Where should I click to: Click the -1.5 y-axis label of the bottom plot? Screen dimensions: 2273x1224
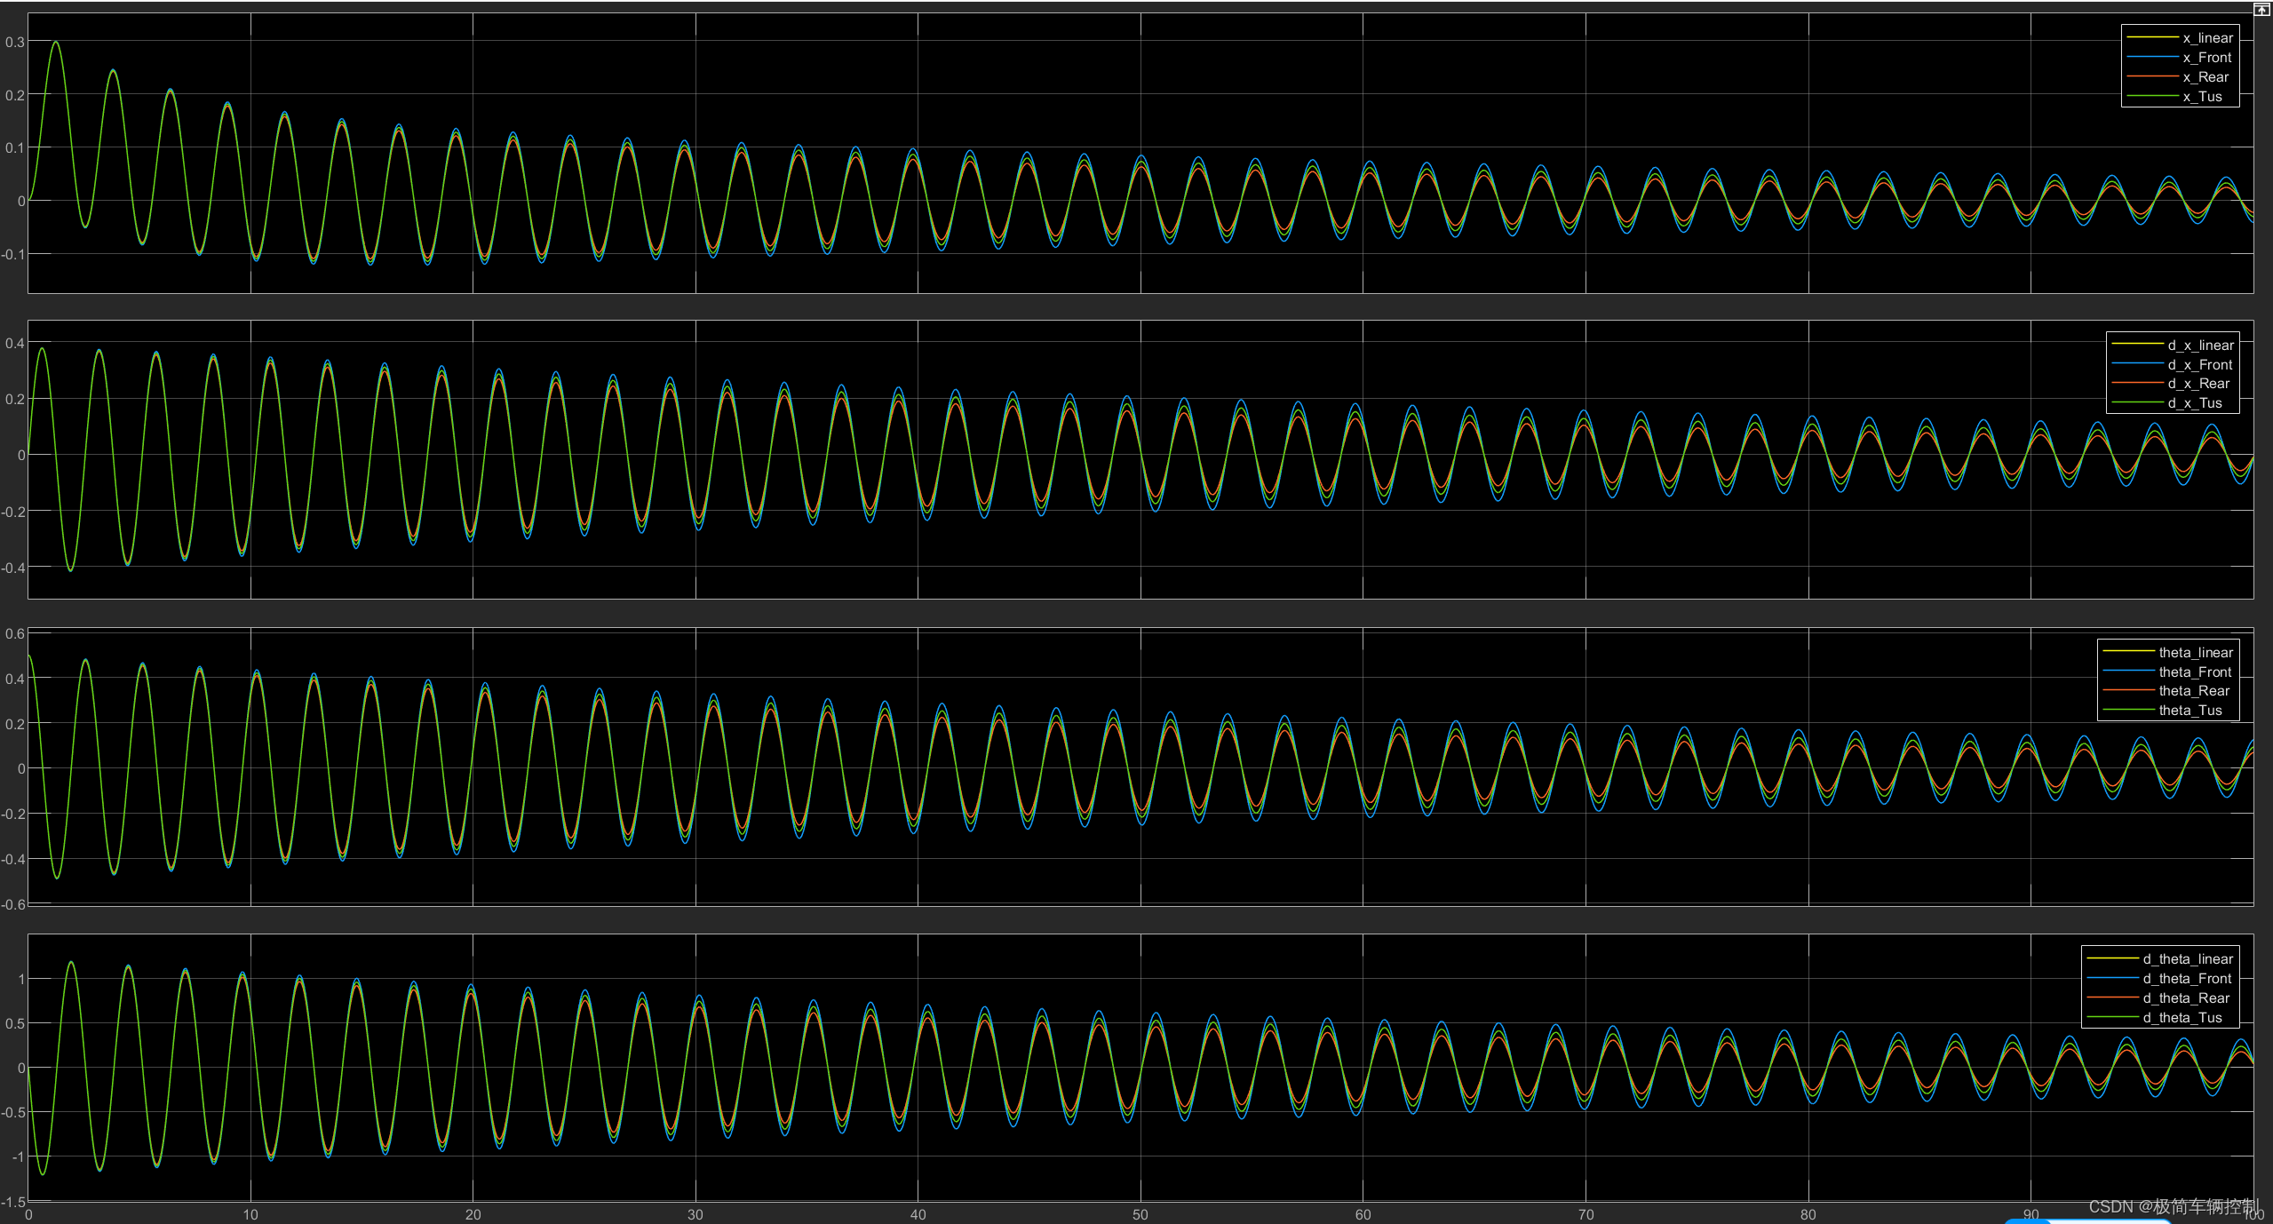(13, 1203)
